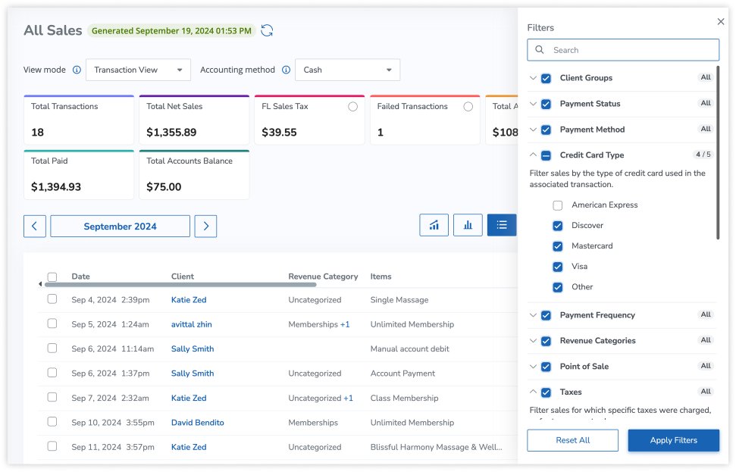Select the Sep 5, 2024 row checkbox
736x472 pixels.
click(52, 324)
